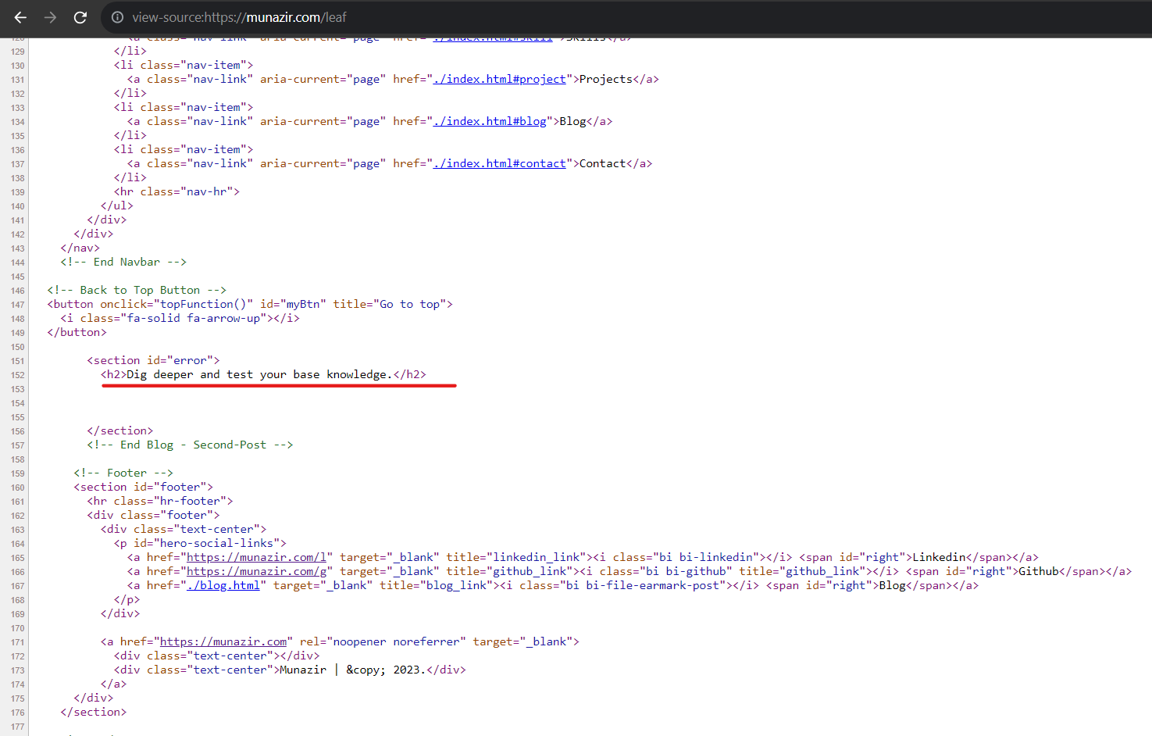Click line number 160
The image size is (1152, 736).
17,486
